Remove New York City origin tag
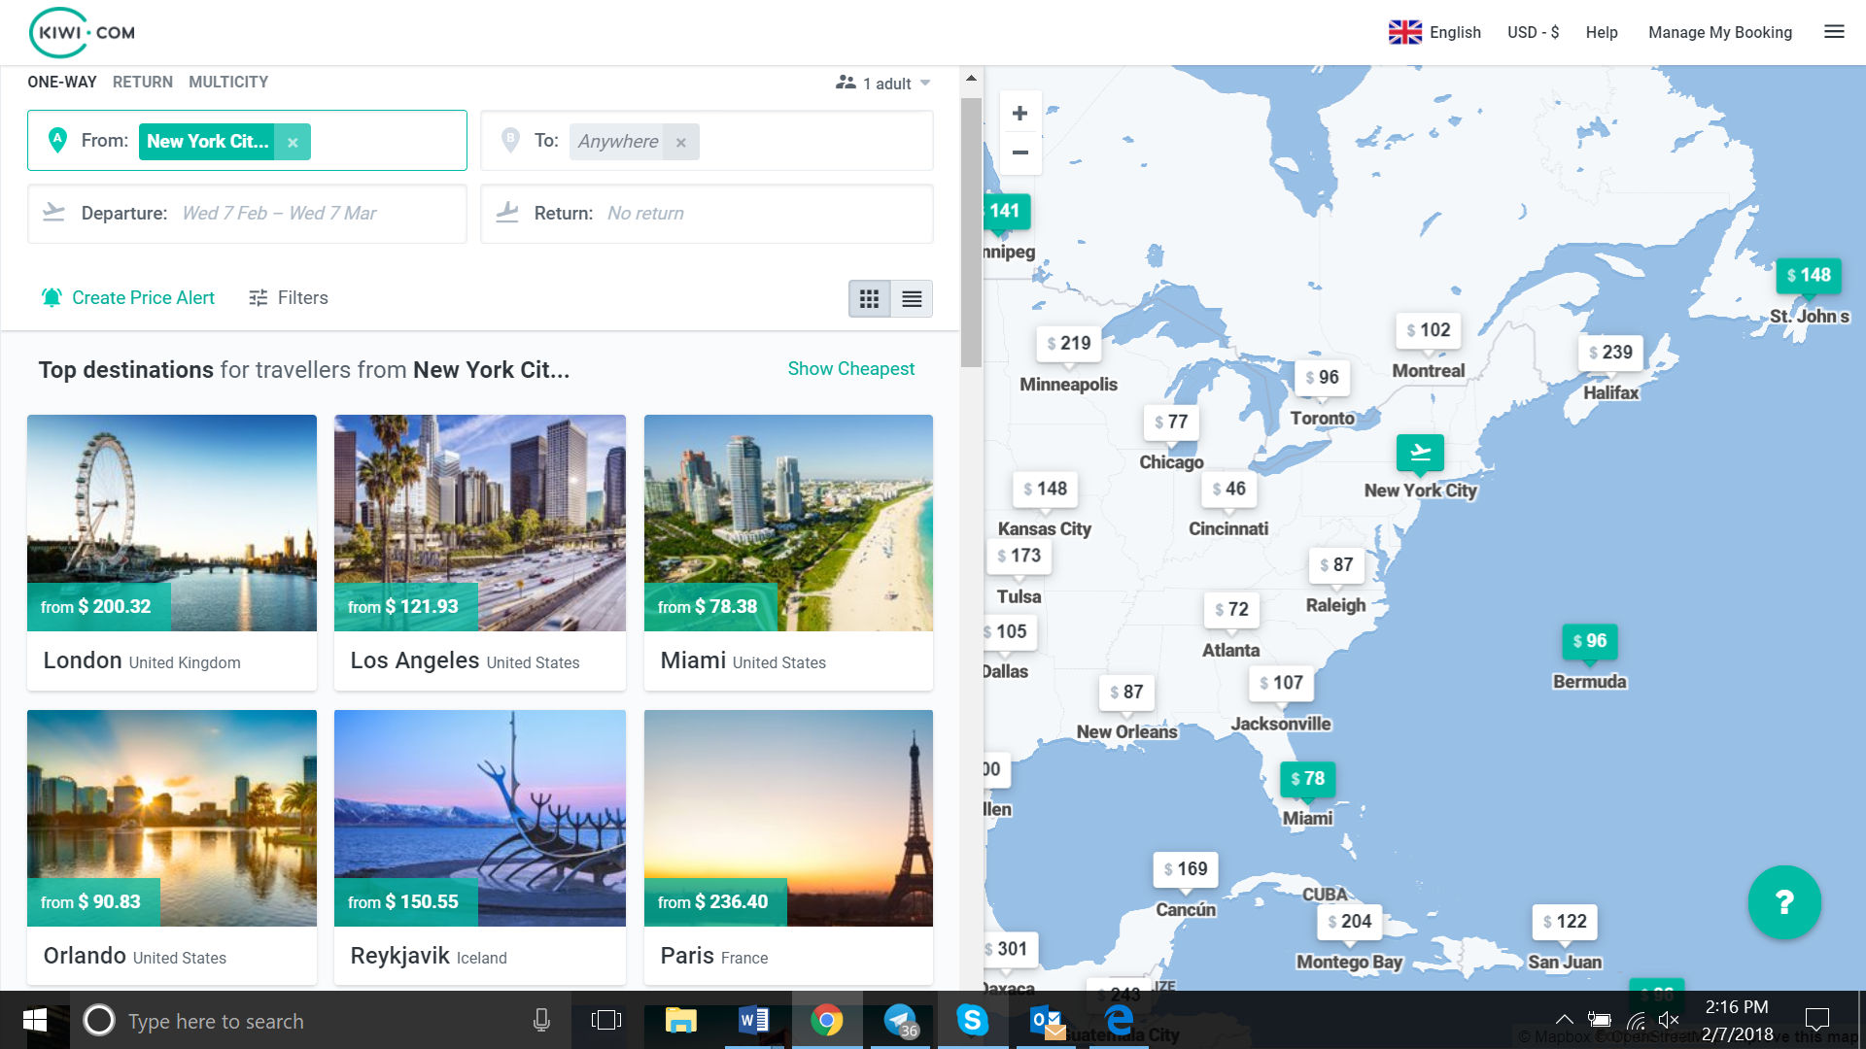Viewport: 1866px width, 1049px height. click(x=293, y=142)
